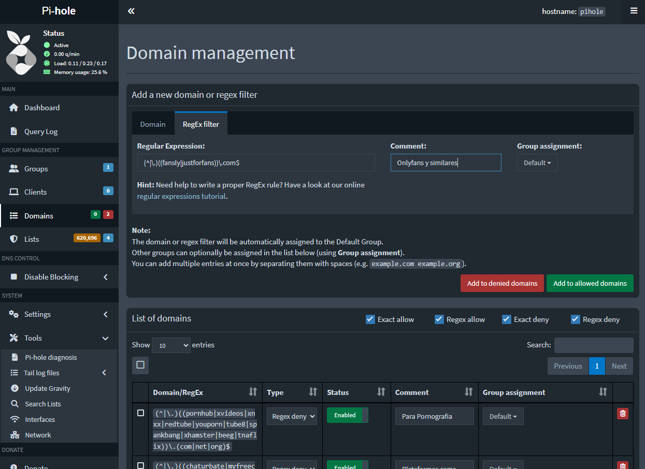Delete the pornhub regex entry with trash icon
The height and width of the screenshot is (469, 645).
point(623,413)
